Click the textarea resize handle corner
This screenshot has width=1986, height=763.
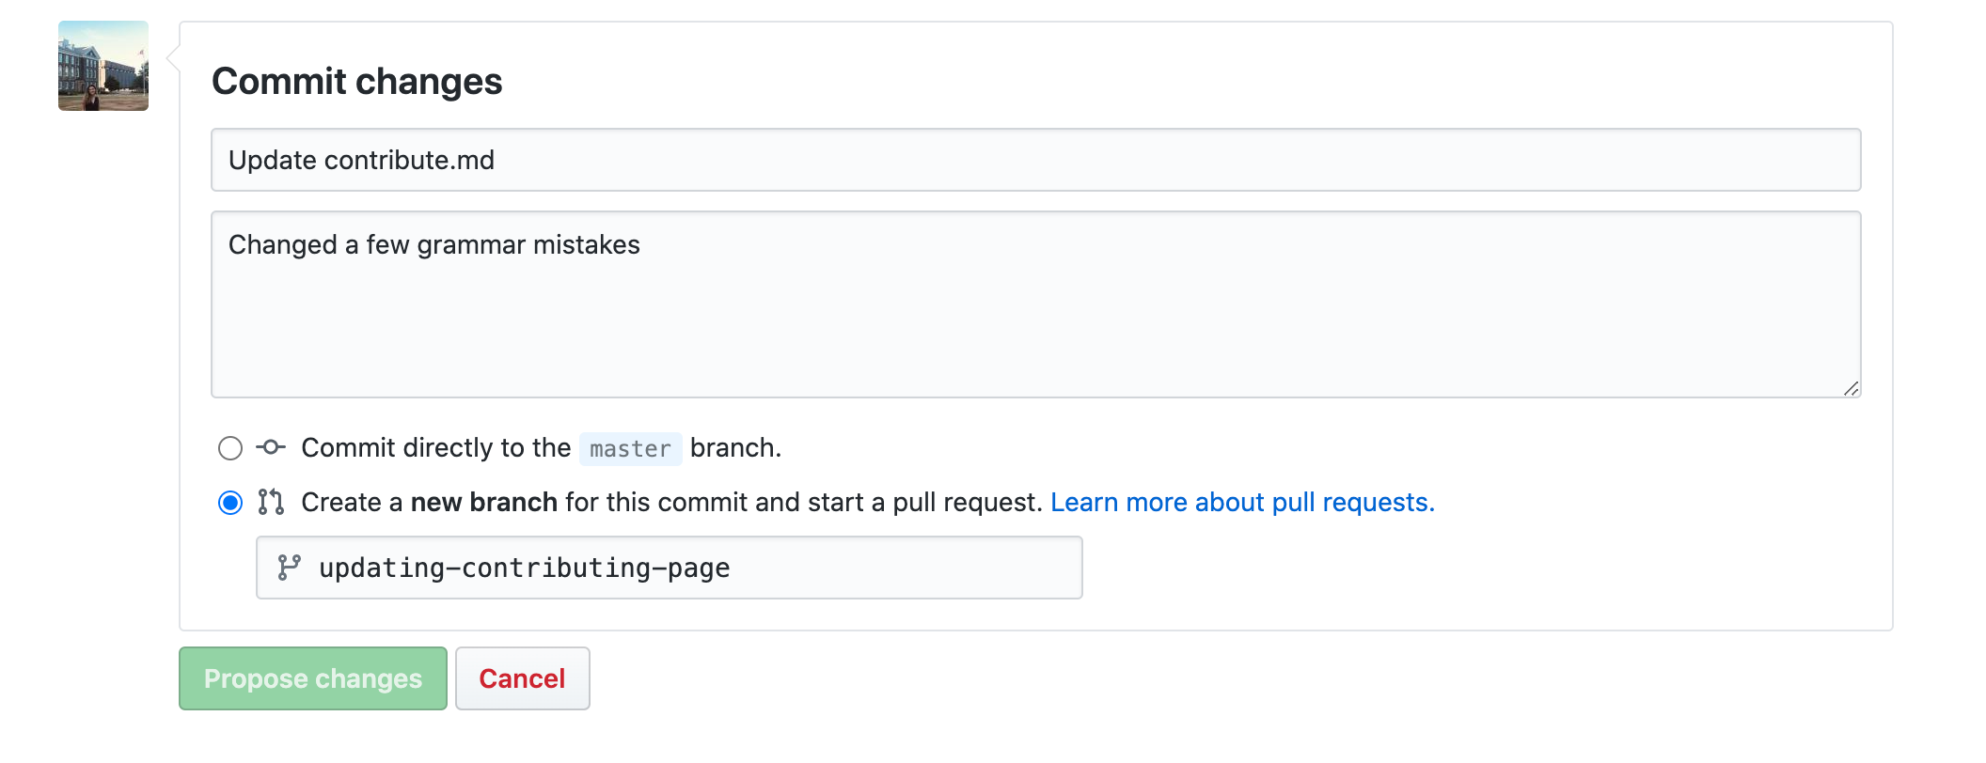pos(1851,388)
